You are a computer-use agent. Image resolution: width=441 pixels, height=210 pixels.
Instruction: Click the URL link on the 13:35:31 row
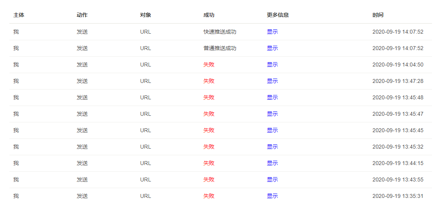[x=145, y=196]
